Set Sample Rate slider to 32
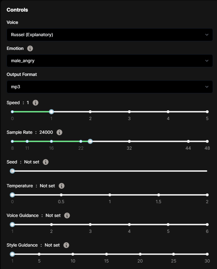Image resolution: width=217 pixels, height=269 pixels. click(129, 141)
